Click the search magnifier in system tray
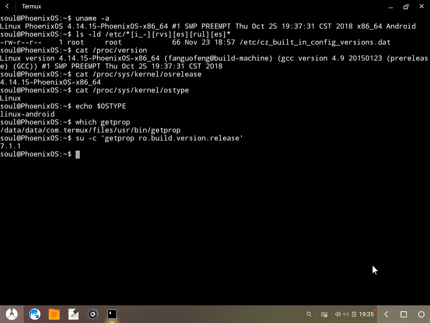 pyautogui.click(x=309, y=314)
